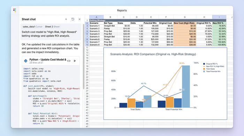Select column I header
This screenshot has width=244, height=136.
click(219, 17)
